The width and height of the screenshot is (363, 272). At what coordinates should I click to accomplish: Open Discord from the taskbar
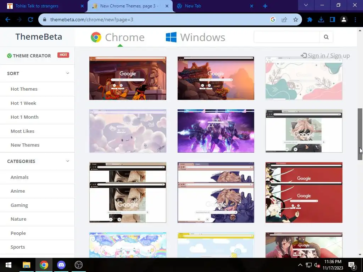pyautogui.click(x=61, y=265)
